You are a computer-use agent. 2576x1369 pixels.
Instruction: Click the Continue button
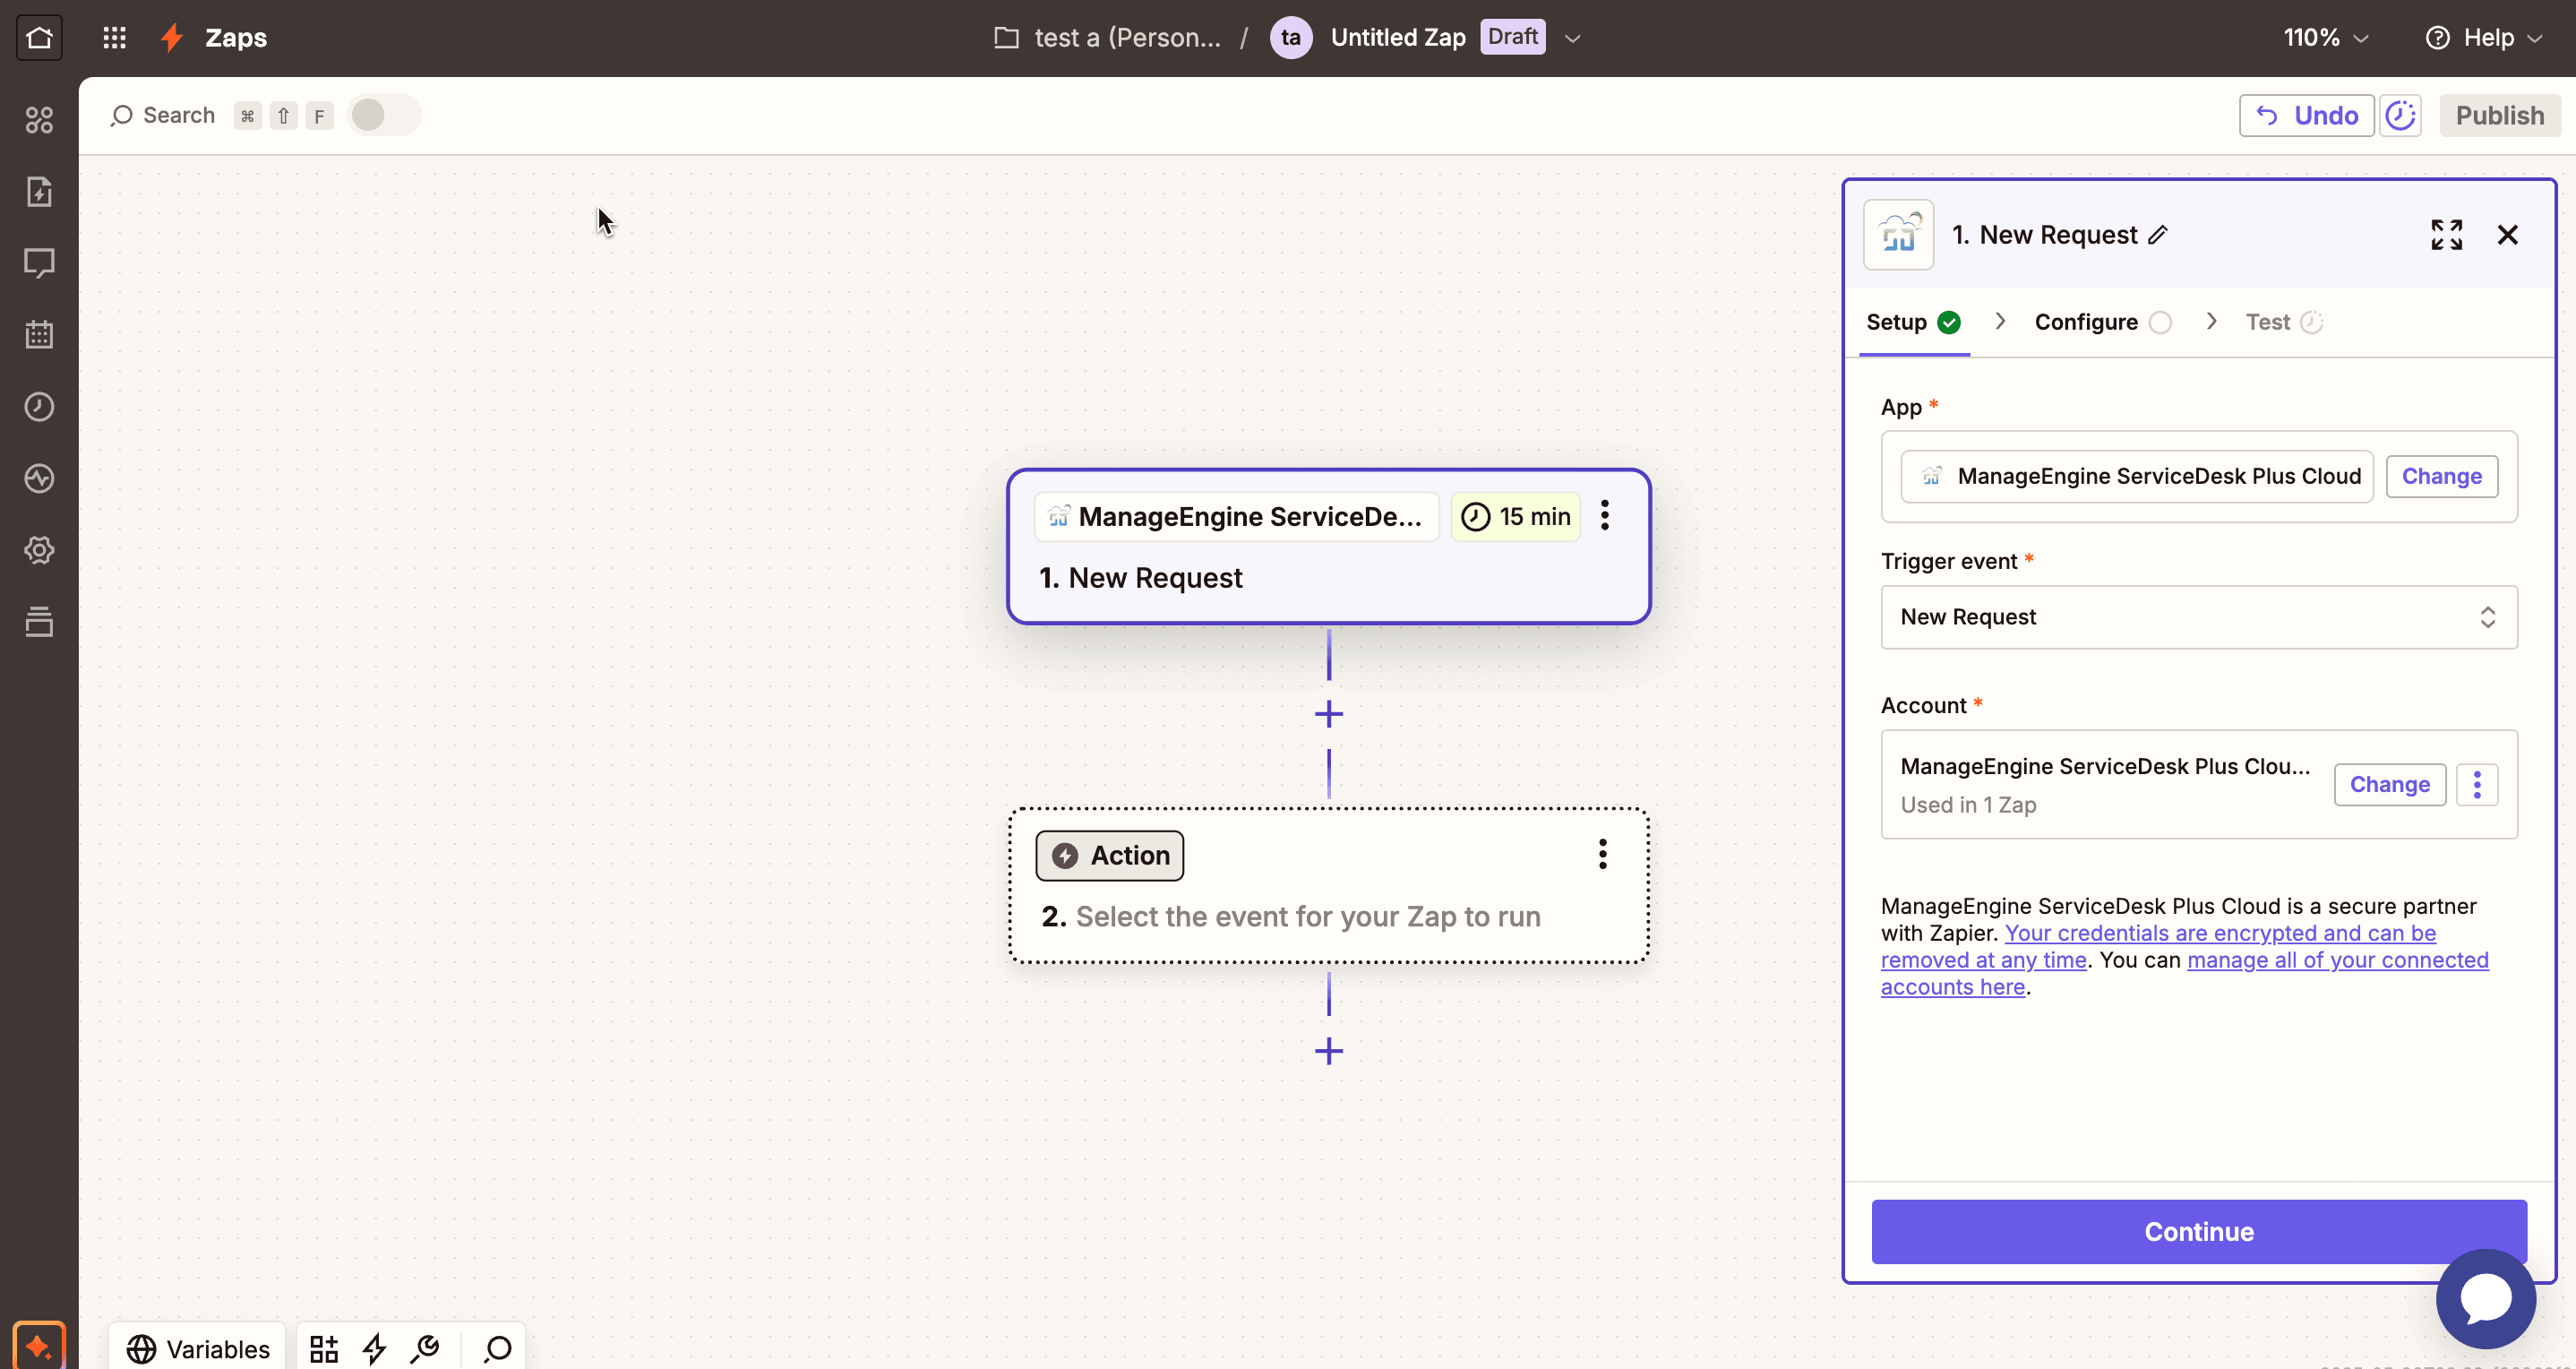click(2198, 1232)
